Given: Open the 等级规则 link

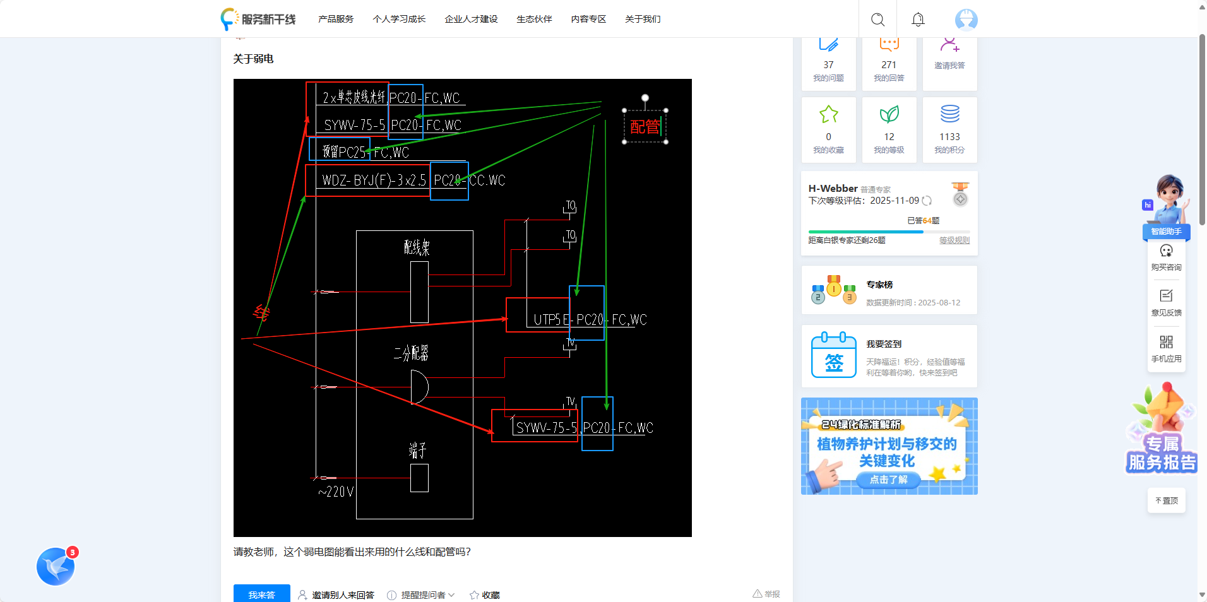Looking at the screenshot, I should 954,240.
